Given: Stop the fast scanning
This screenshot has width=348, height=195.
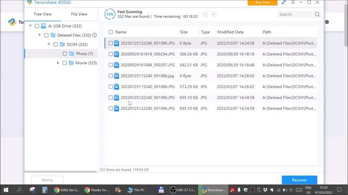Looking at the screenshot, I should tap(214, 14).
